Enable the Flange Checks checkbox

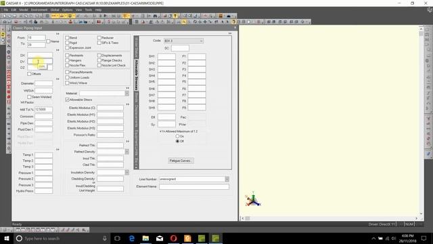click(99, 60)
